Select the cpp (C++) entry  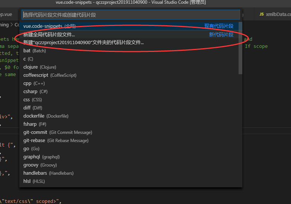[x=129, y=83]
